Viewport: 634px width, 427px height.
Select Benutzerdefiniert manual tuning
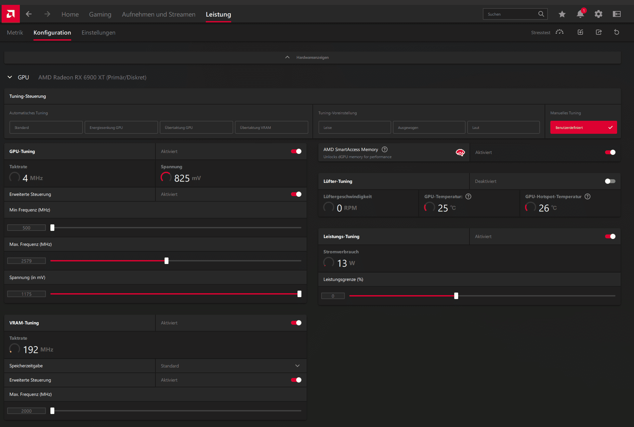(584, 128)
